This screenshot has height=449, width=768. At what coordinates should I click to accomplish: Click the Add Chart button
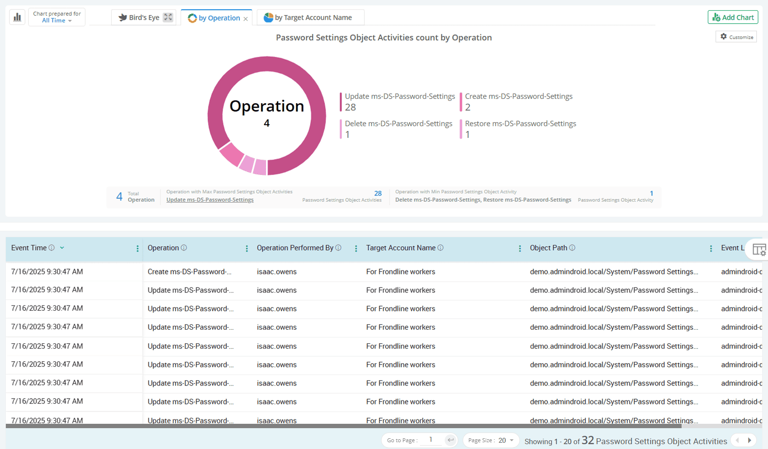[x=733, y=17]
